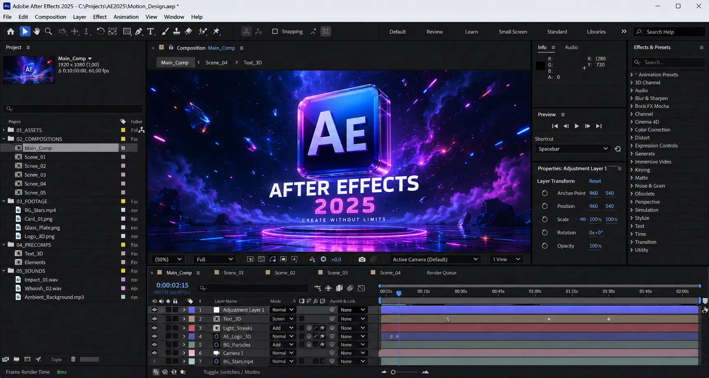Image resolution: width=709 pixels, height=378 pixels.
Task: Click Toggle Switches / Modes
Action: tap(232, 372)
